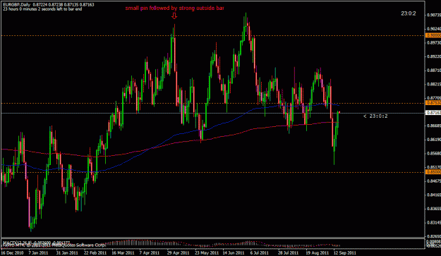The image size is (441, 256).
Task: Click the 0.8668 price axis label
Action: [x=434, y=126]
